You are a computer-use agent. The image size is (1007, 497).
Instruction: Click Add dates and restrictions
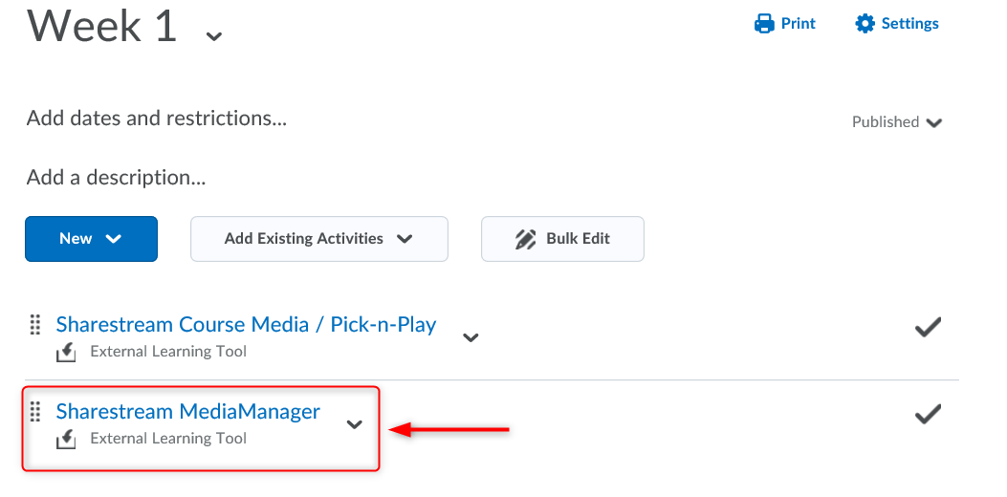157,119
